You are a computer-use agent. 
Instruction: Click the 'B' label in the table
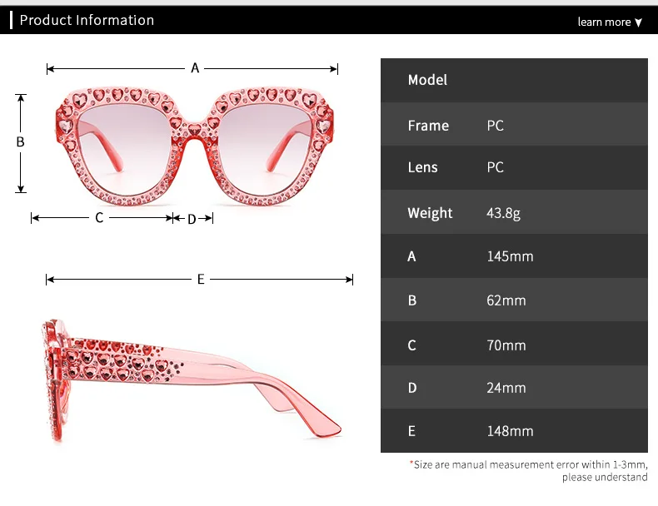[x=412, y=300]
